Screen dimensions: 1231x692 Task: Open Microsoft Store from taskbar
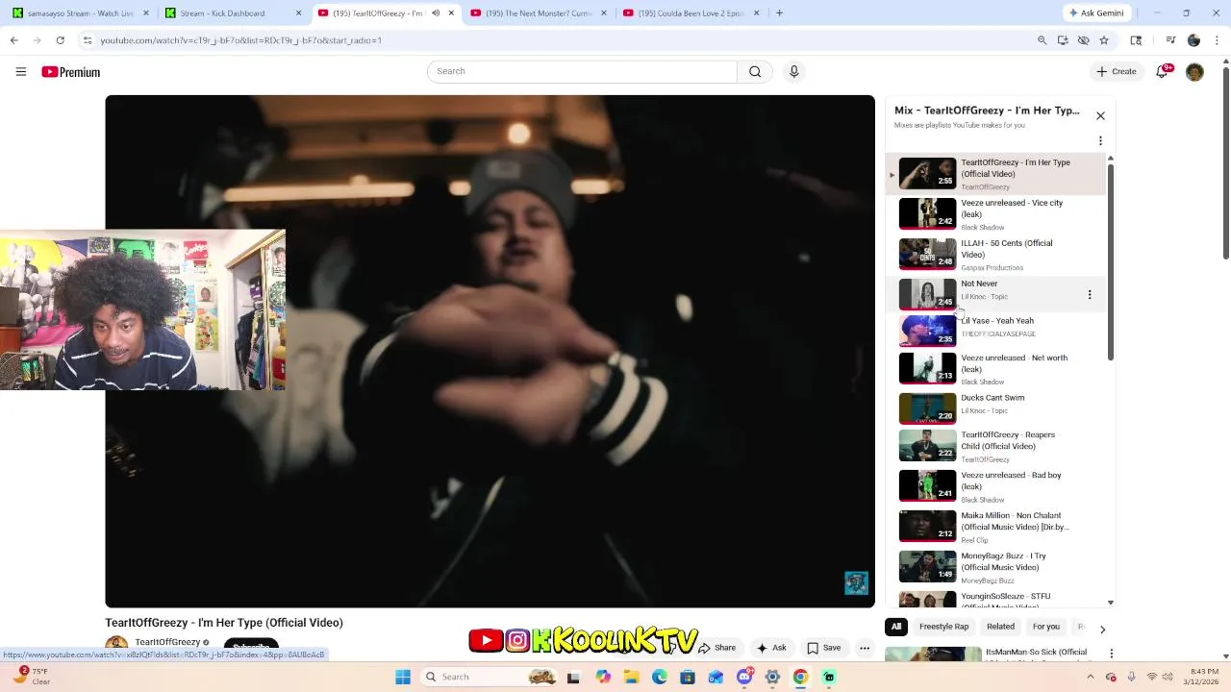pyautogui.click(x=687, y=677)
